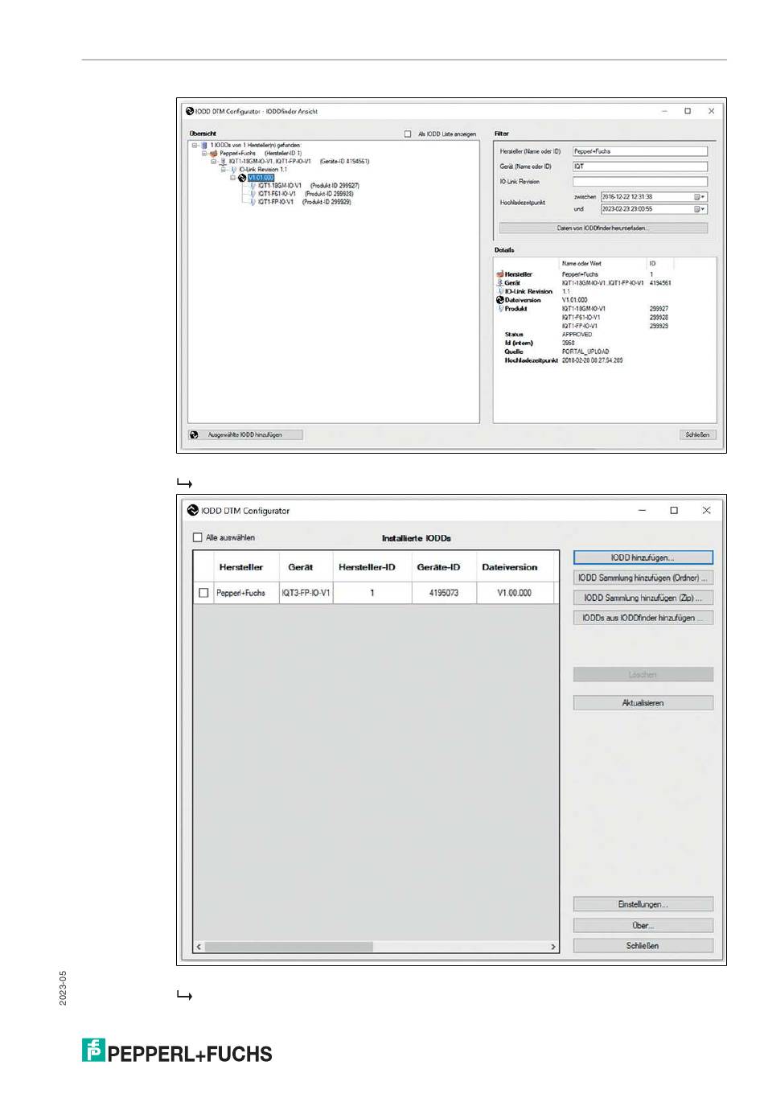Click the empty 'IO-Link Revision' filter field
The width and height of the screenshot is (764, 1094).
point(640,182)
